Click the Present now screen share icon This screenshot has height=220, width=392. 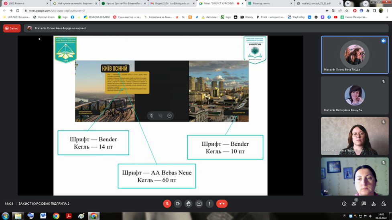point(199,204)
